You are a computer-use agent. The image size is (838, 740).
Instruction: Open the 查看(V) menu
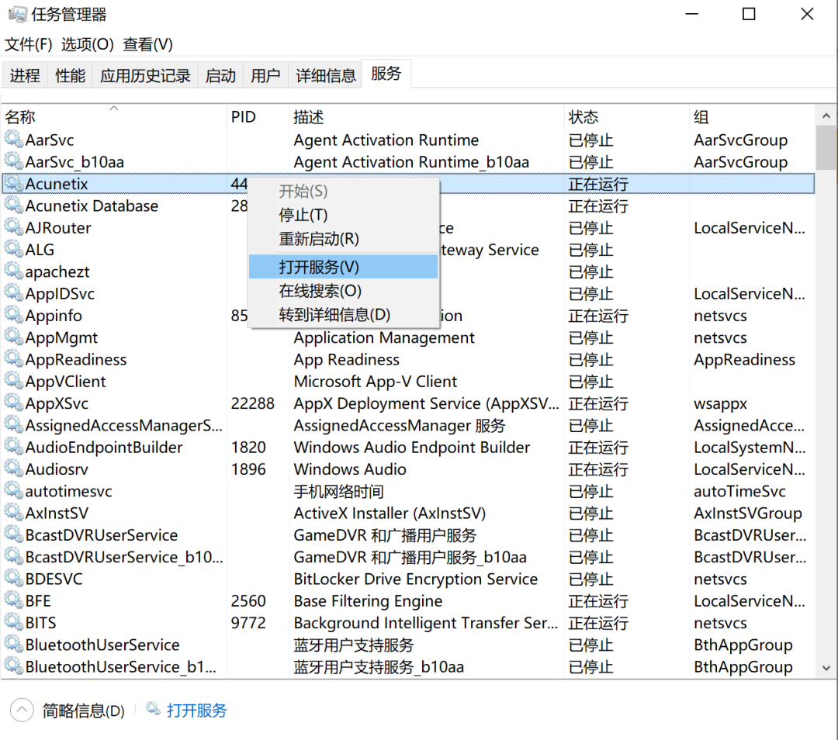147,44
